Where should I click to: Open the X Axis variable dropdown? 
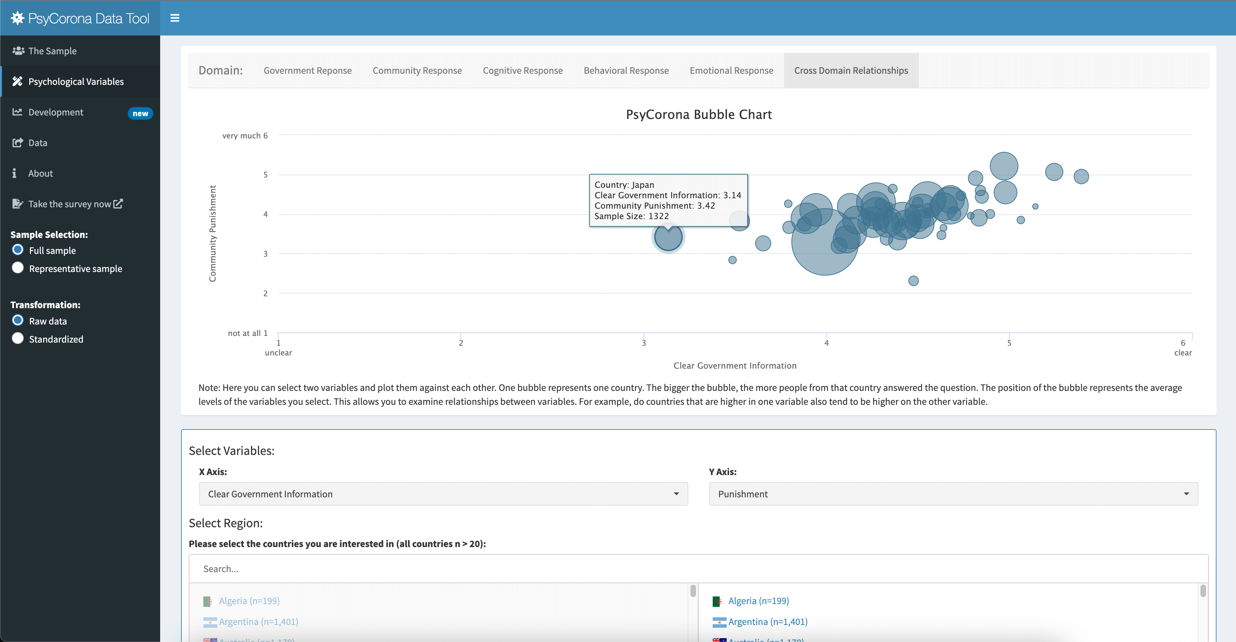[x=443, y=493]
